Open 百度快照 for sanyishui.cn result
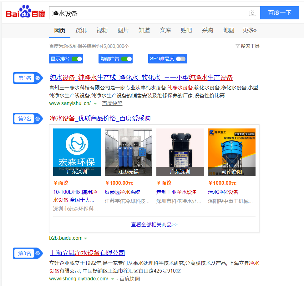The width and height of the screenshot is (304, 286). pos(112,103)
